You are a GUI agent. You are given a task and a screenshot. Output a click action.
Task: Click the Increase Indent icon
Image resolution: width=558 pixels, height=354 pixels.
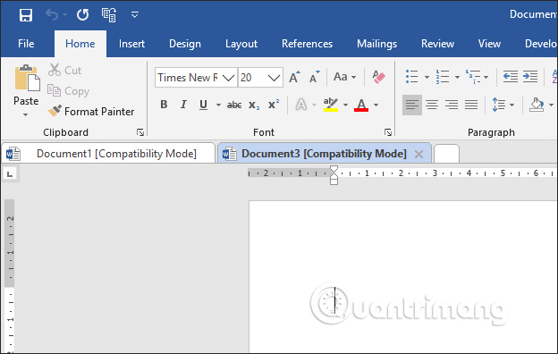(x=530, y=77)
